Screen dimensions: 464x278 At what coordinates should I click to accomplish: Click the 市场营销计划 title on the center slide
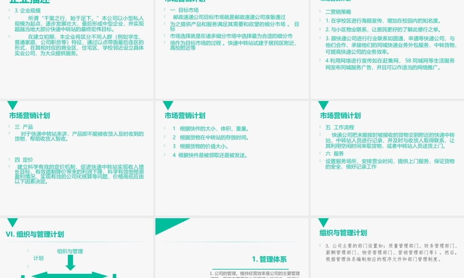tap(182, 116)
